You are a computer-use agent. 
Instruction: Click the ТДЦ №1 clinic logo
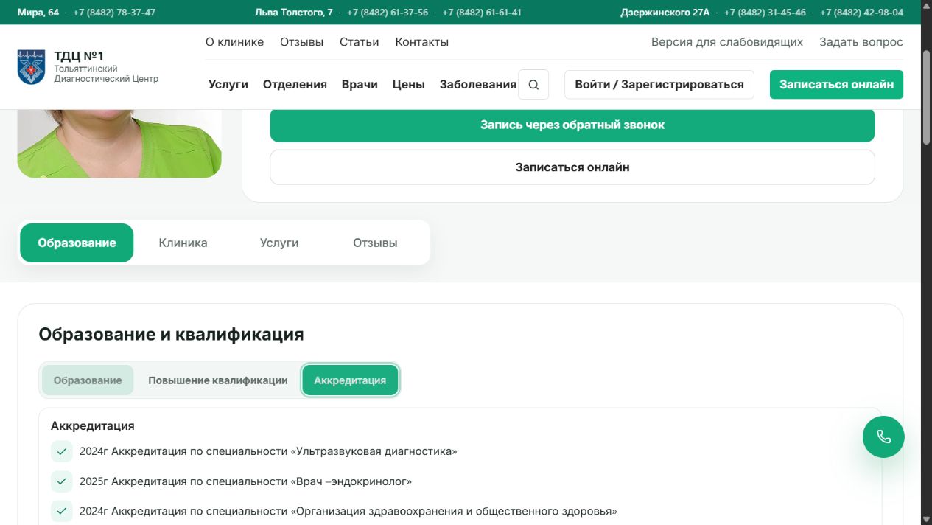click(x=31, y=67)
